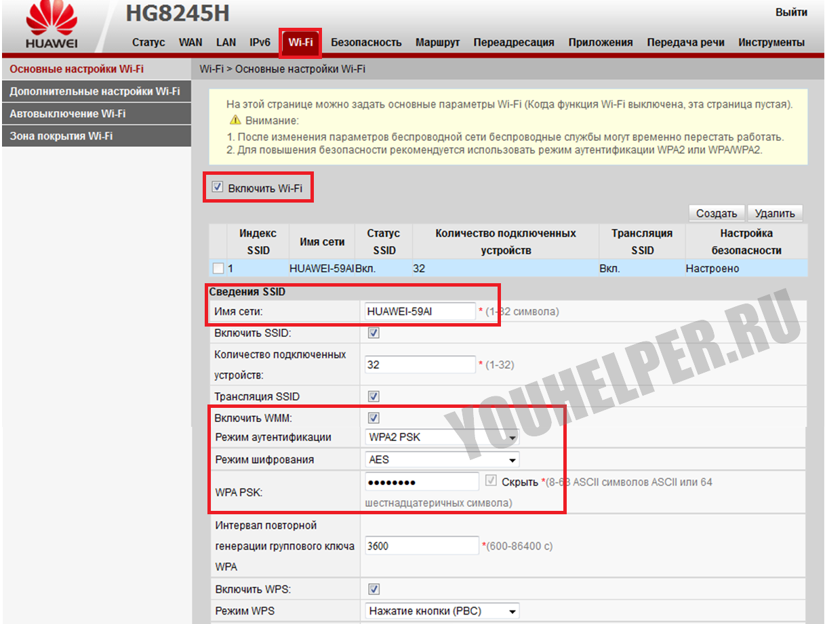Open the Безопасность tab
This screenshot has width=825, height=624.
click(x=366, y=42)
